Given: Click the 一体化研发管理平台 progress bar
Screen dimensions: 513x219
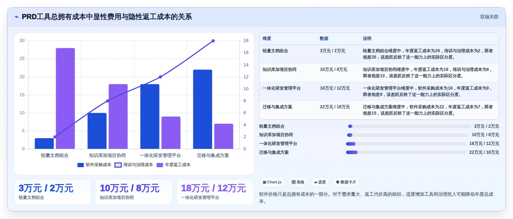Looking at the screenshot, I should click(x=406, y=144).
